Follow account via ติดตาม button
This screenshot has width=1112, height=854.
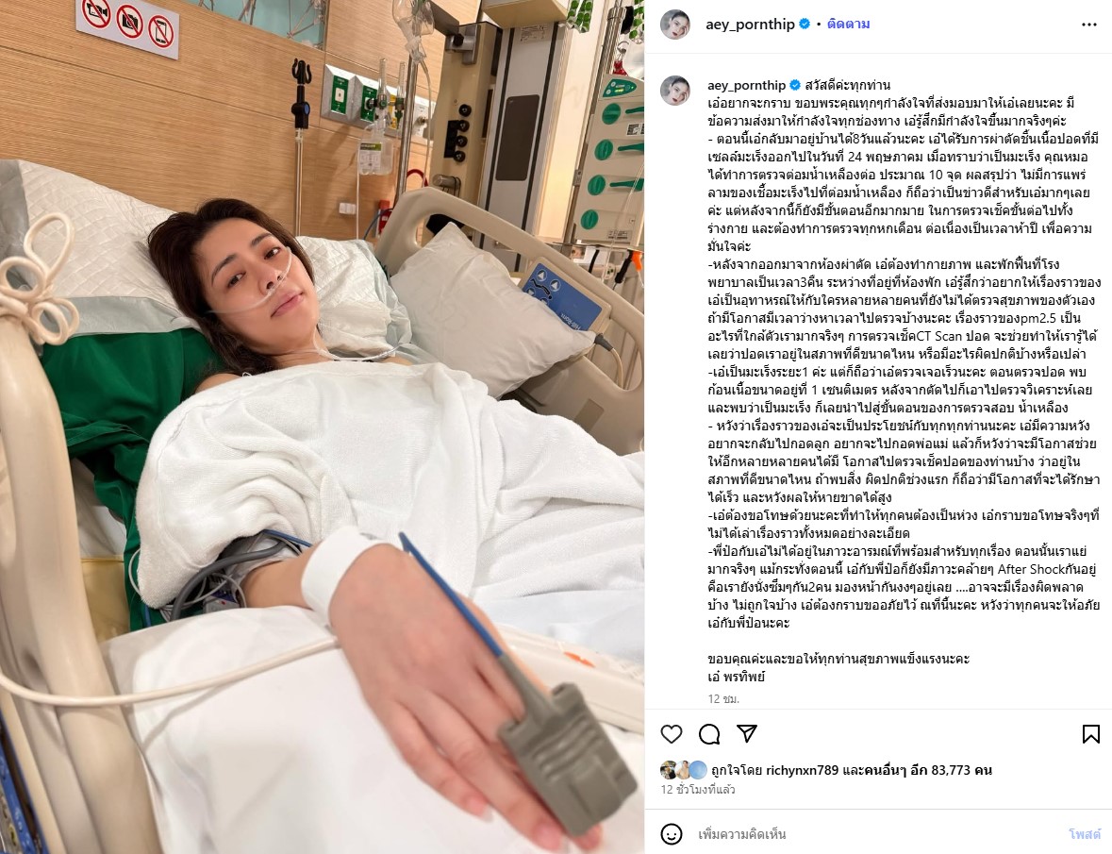point(848,24)
